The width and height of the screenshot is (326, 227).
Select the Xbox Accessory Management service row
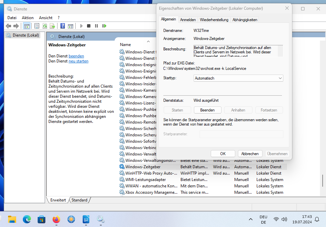click(203, 192)
